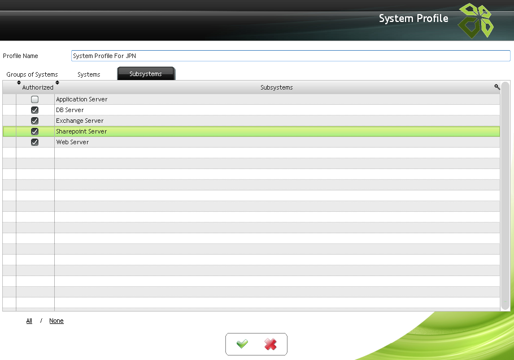The height and width of the screenshot is (360, 514).
Task: Enable the Application Server checkbox
Action: [x=34, y=99]
